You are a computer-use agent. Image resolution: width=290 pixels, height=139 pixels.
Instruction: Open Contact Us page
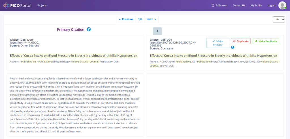[x=239, y=5]
